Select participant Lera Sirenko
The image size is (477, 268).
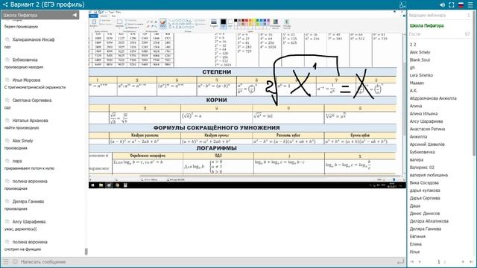pos(421,75)
